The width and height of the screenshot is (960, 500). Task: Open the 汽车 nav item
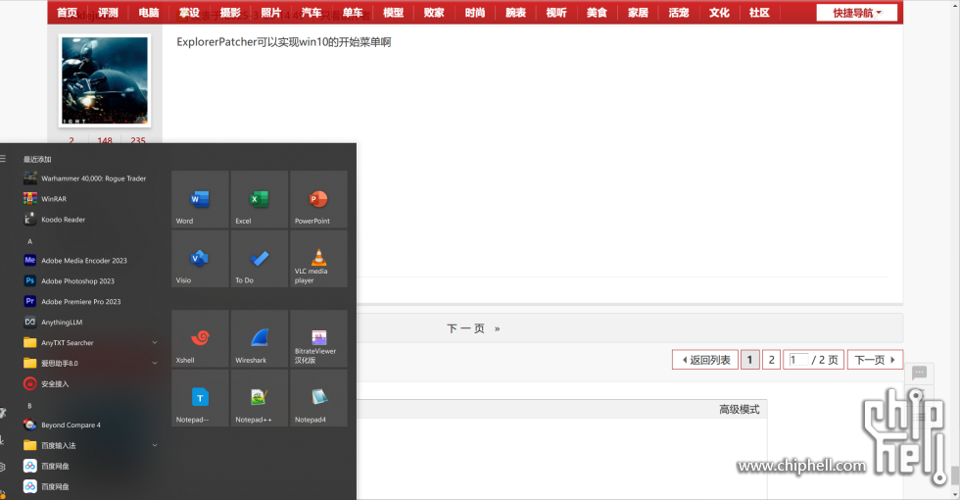[312, 13]
